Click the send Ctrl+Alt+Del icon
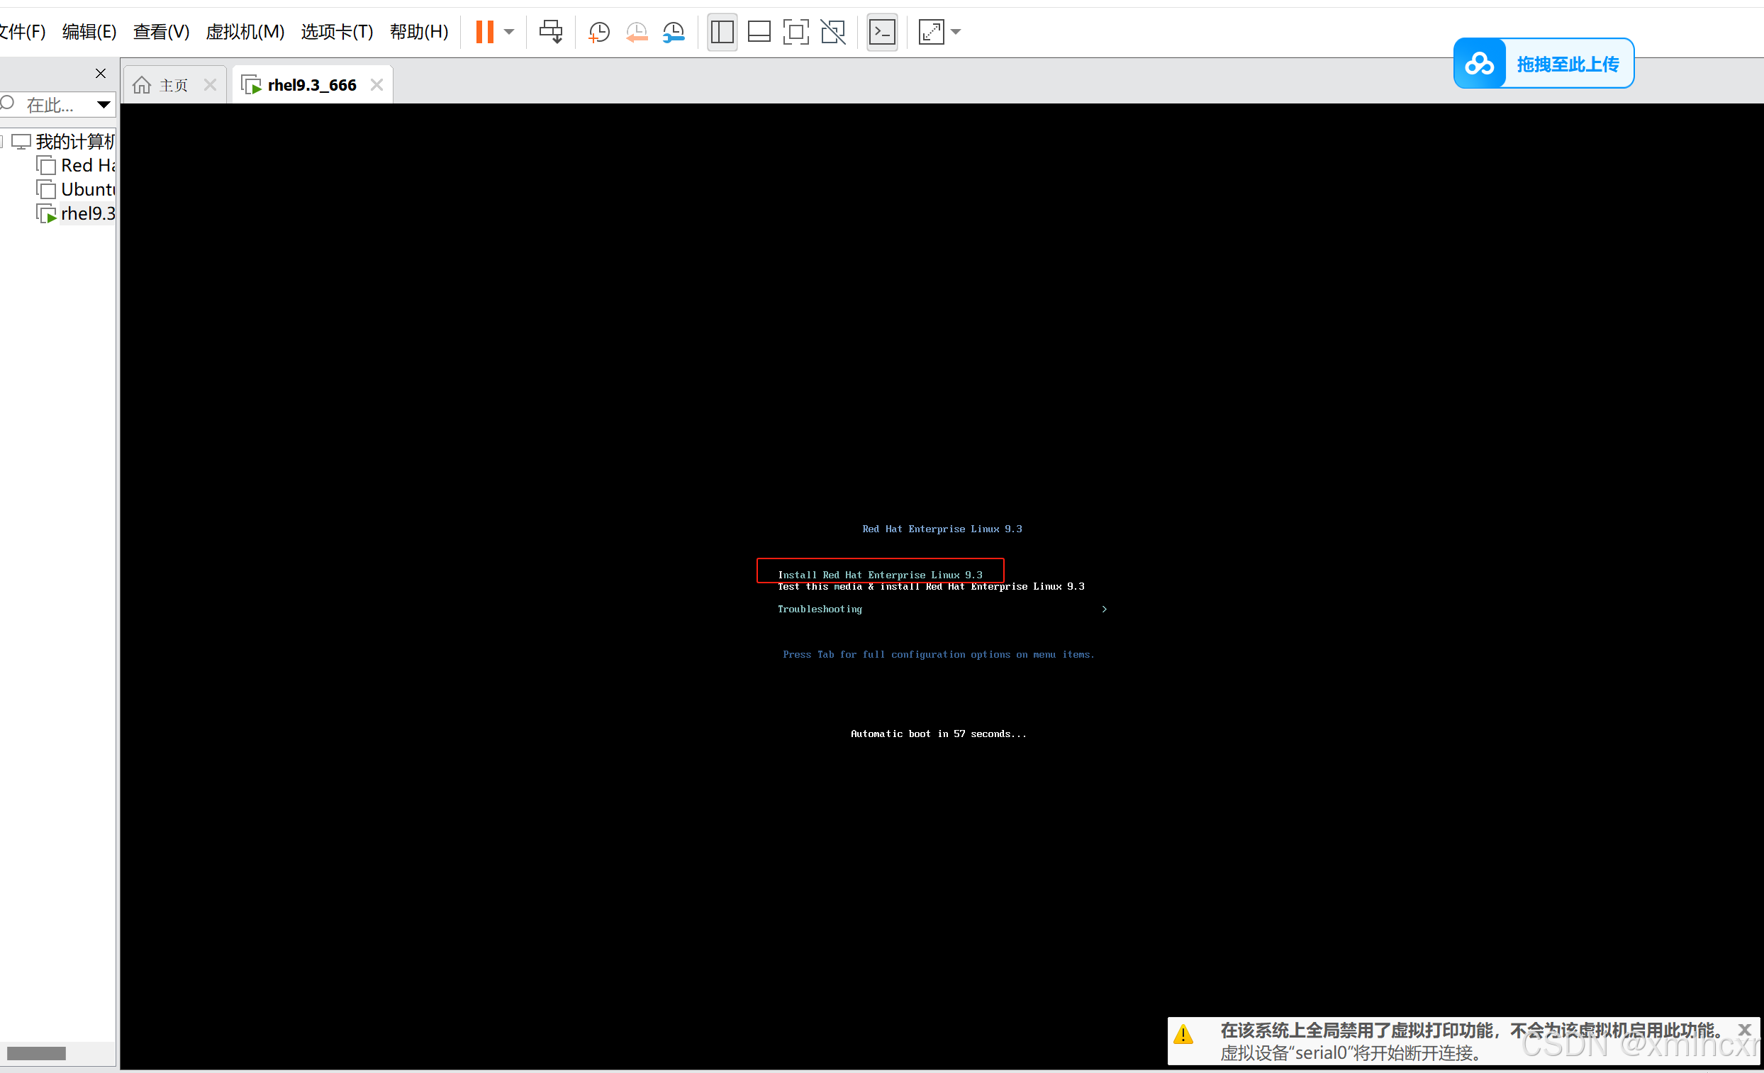 coord(550,31)
